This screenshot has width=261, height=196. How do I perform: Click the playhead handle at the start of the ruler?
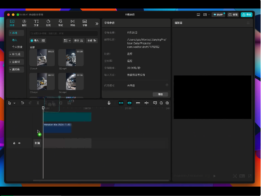43,108
